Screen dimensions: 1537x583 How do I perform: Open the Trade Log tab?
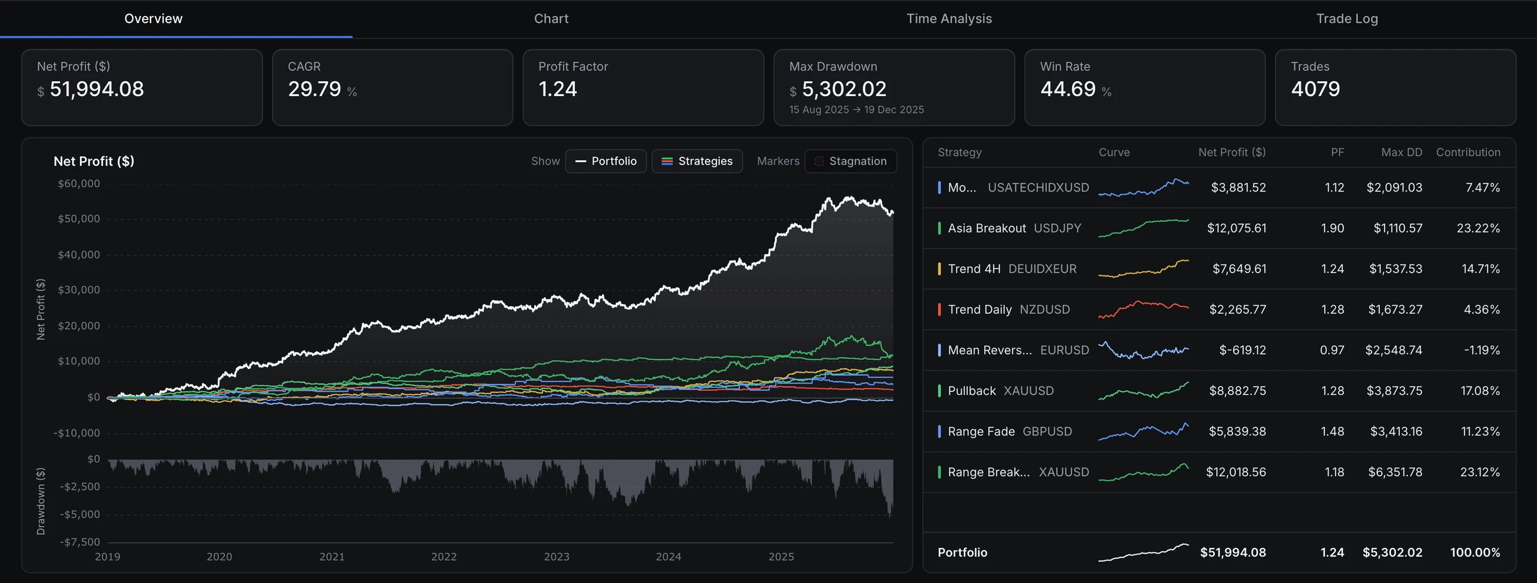click(x=1347, y=19)
